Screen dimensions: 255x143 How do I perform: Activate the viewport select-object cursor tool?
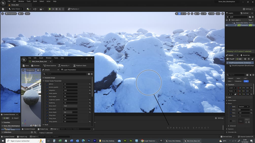point(177,14)
